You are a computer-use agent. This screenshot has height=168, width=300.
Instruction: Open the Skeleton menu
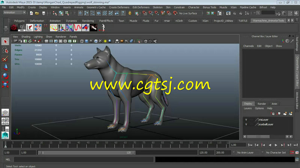click(x=157, y=7)
